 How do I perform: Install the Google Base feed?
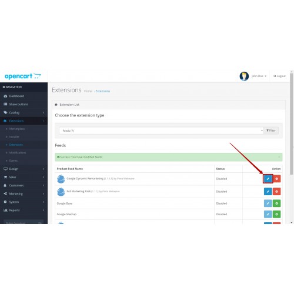click(276, 203)
